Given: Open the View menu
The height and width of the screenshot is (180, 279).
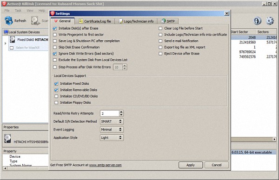Looking at the screenshot, I should click(30, 11).
